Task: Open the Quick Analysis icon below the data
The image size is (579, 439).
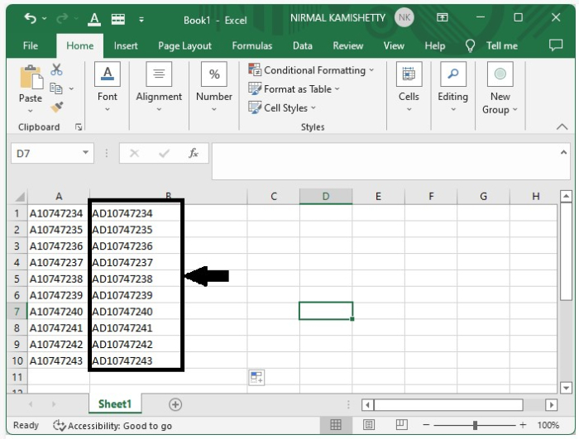Action: [256, 377]
